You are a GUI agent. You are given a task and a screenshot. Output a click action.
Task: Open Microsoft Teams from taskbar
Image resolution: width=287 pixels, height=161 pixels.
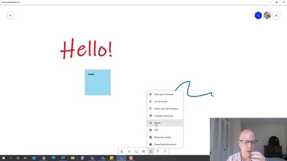[92, 158]
